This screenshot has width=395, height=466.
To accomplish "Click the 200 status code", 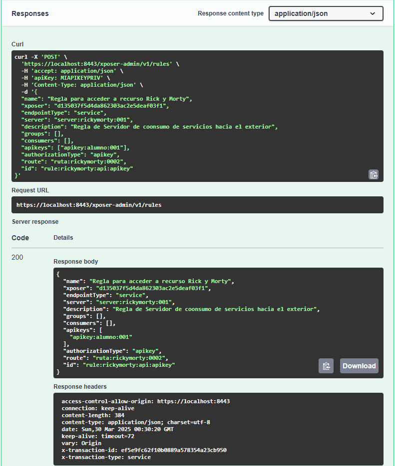I will pyautogui.click(x=18, y=257).
